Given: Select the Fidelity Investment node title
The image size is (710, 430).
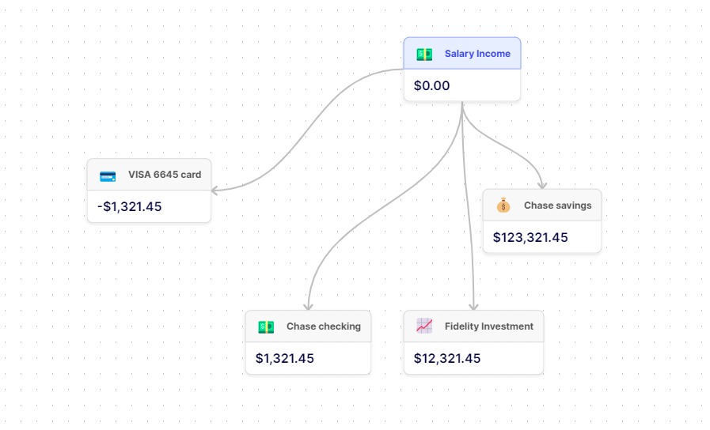Looking at the screenshot, I should (488, 326).
